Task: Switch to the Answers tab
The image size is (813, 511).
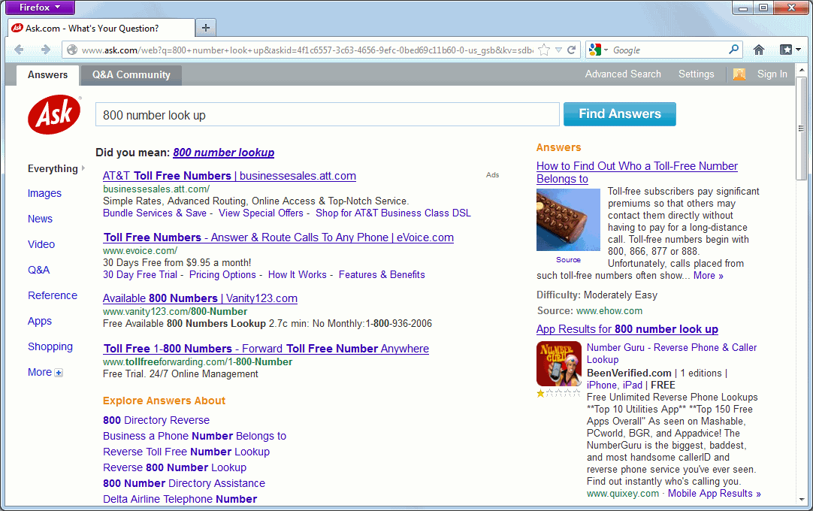Action: tap(47, 74)
